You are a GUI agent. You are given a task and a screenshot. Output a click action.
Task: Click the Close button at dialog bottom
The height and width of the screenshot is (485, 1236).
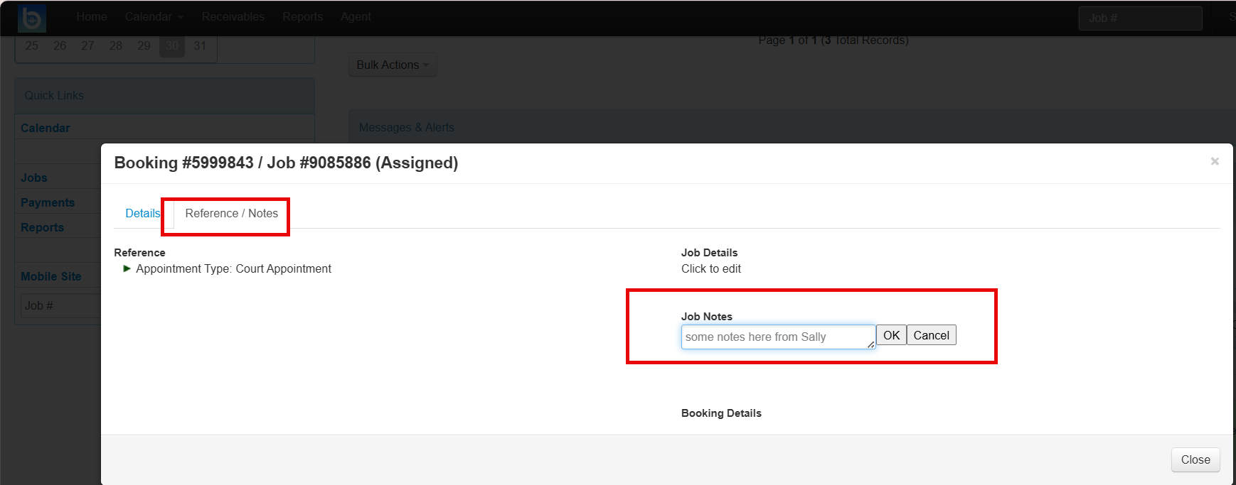[1195, 459]
